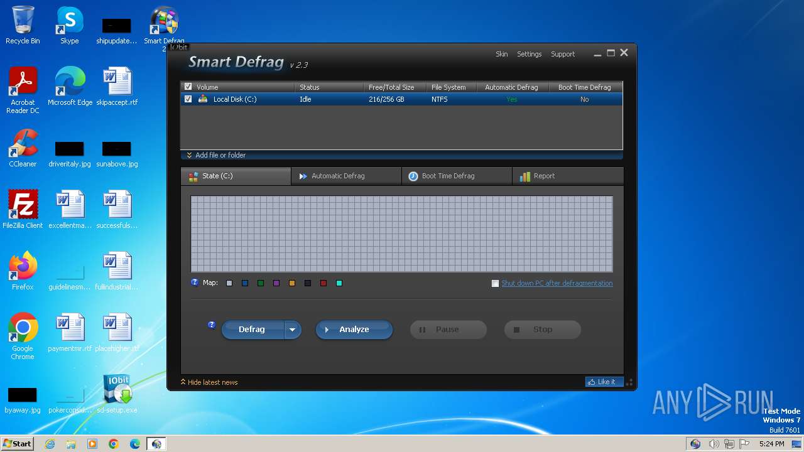Click the Smart Defrag taskbar button
This screenshot has width=804, height=452.
click(156, 444)
